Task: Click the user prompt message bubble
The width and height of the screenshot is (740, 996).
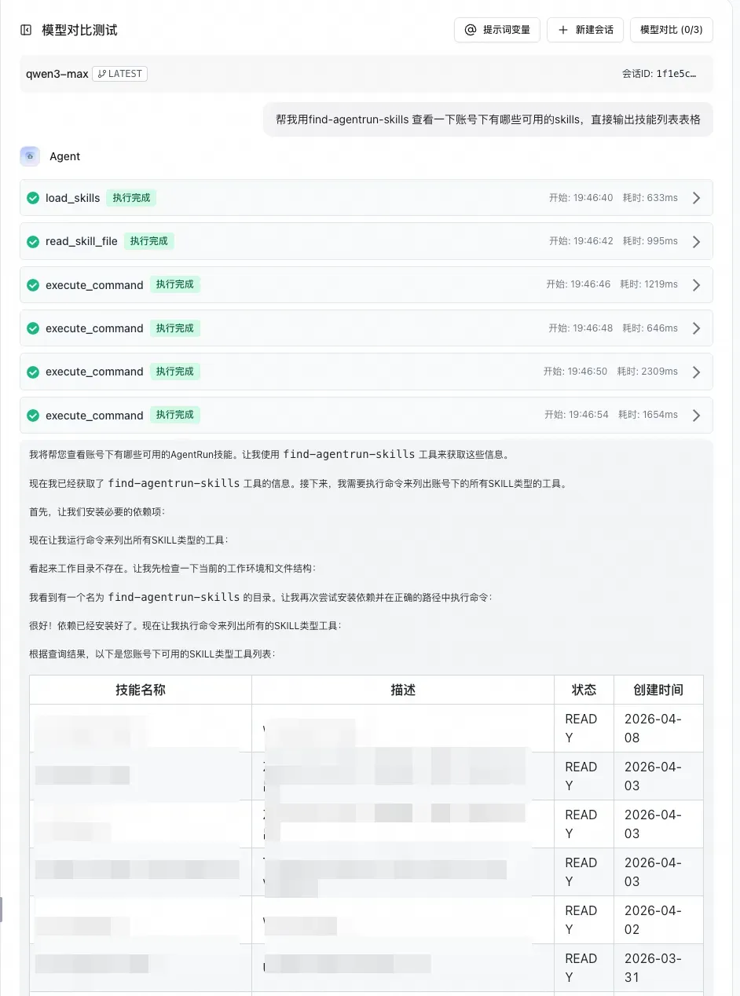Action: coord(488,119)
